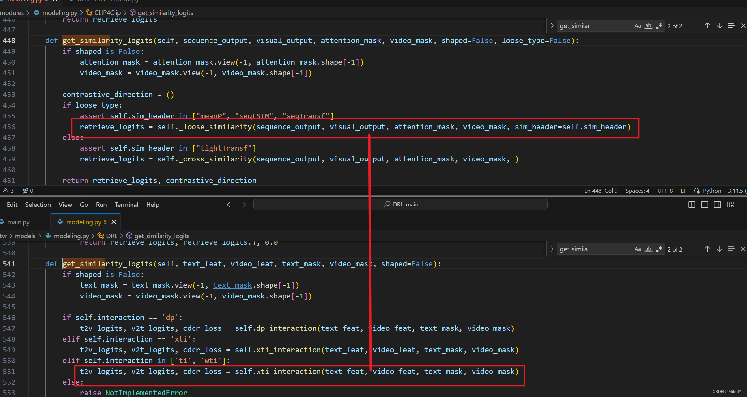Open Problems via warnings count 3

pyautogui.click(x=8, y=191)
